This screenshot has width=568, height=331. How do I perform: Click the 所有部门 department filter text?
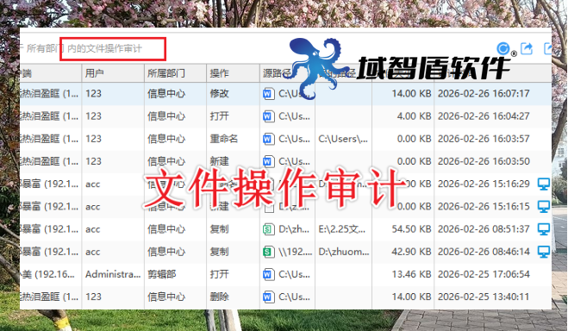point(45,48)
